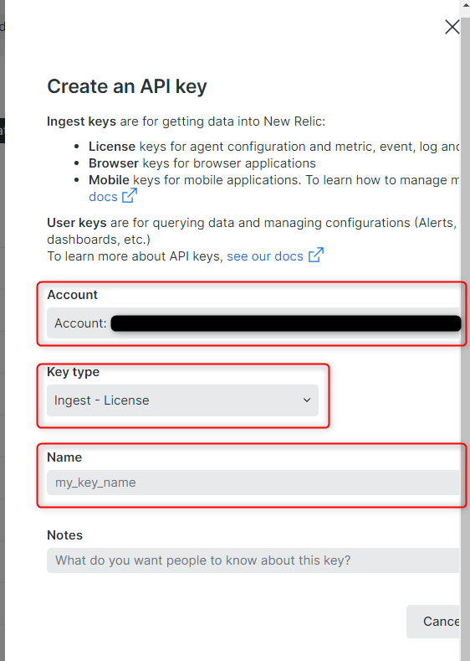
Task: Click the bold 'License' bullet text
Action: click(x=112, y=147)
